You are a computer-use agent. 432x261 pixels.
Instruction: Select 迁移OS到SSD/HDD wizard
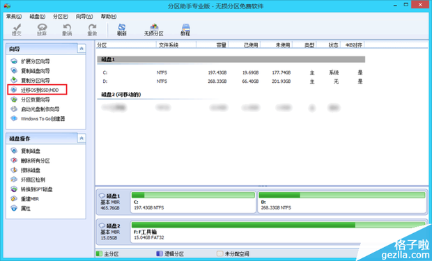[37, 90]
